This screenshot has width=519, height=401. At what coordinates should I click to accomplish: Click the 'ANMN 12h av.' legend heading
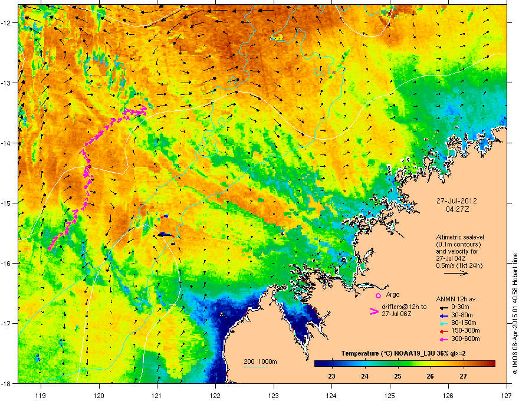click(x=456, y=299)
